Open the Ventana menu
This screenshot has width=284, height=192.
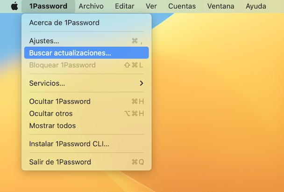click(220, 6)
